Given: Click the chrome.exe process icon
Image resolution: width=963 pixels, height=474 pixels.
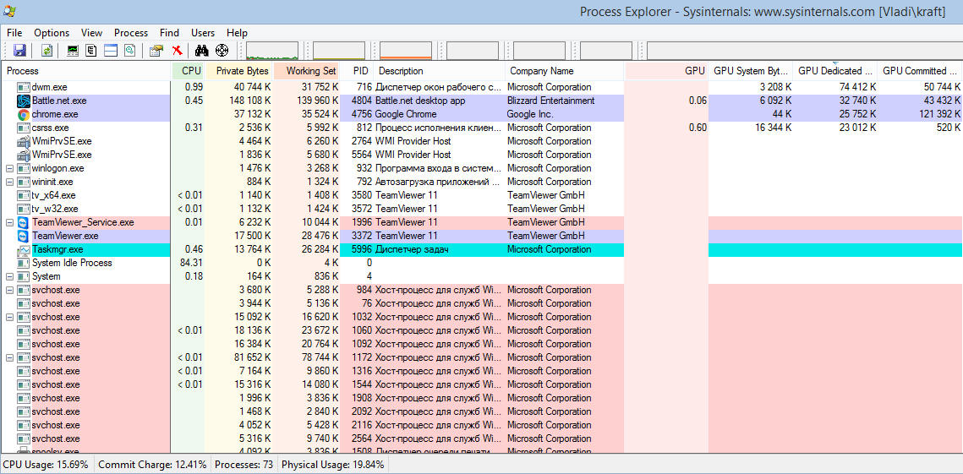Looking at the screenshot, I should click(x=24, y=114).
